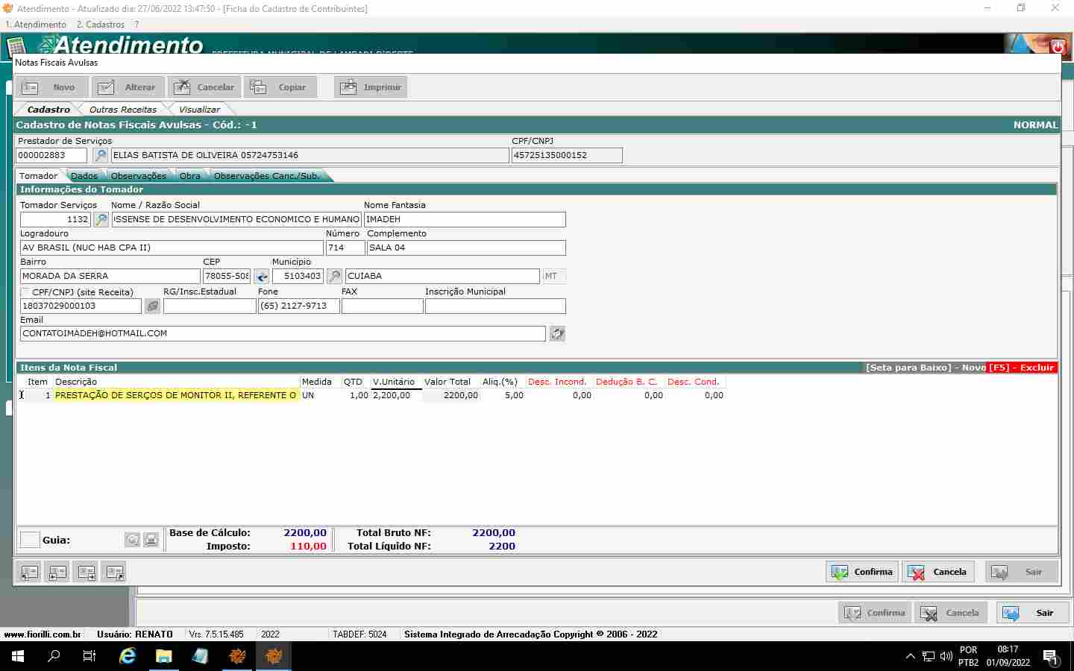This screenshot has height=671, width=1074.
Task: Click the magnifier beside Tomador Serviços 1132
Action: (101, 219)
